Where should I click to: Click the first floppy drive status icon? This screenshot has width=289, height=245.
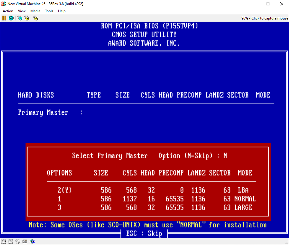[4, 241]
